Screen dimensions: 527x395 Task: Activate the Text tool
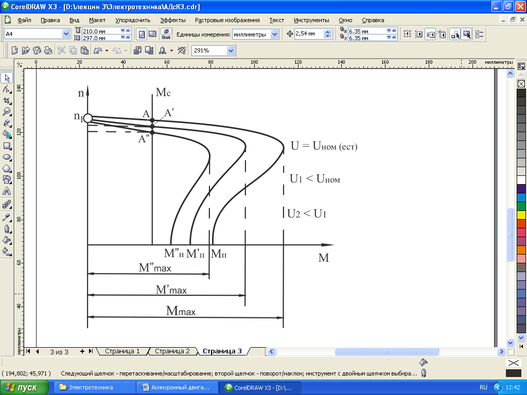[7, 191]
